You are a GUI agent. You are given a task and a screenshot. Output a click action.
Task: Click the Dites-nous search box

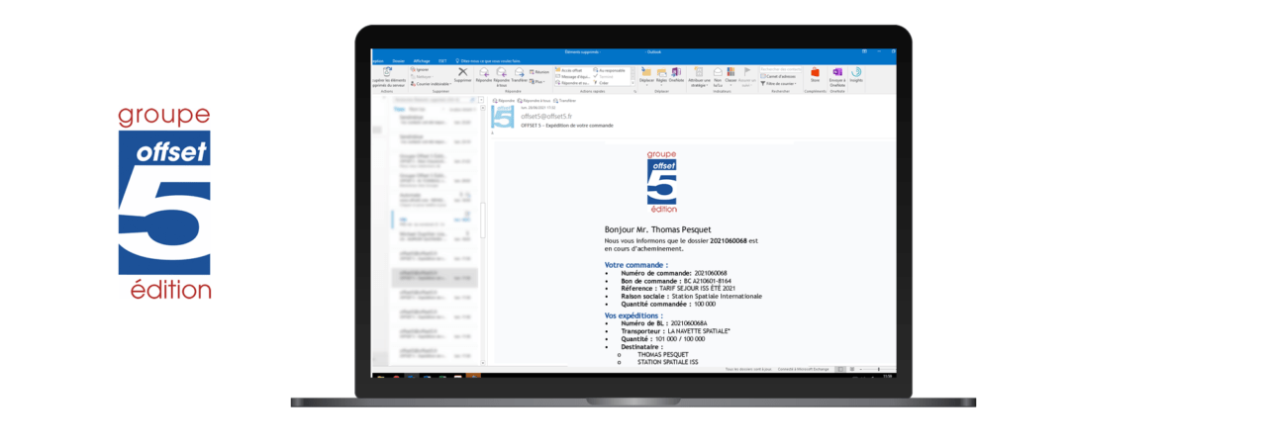[x=490, y=60]
